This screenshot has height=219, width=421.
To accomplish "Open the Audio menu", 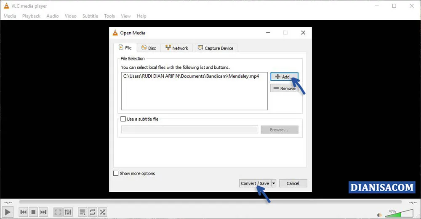I will click(x=52, y=16).
